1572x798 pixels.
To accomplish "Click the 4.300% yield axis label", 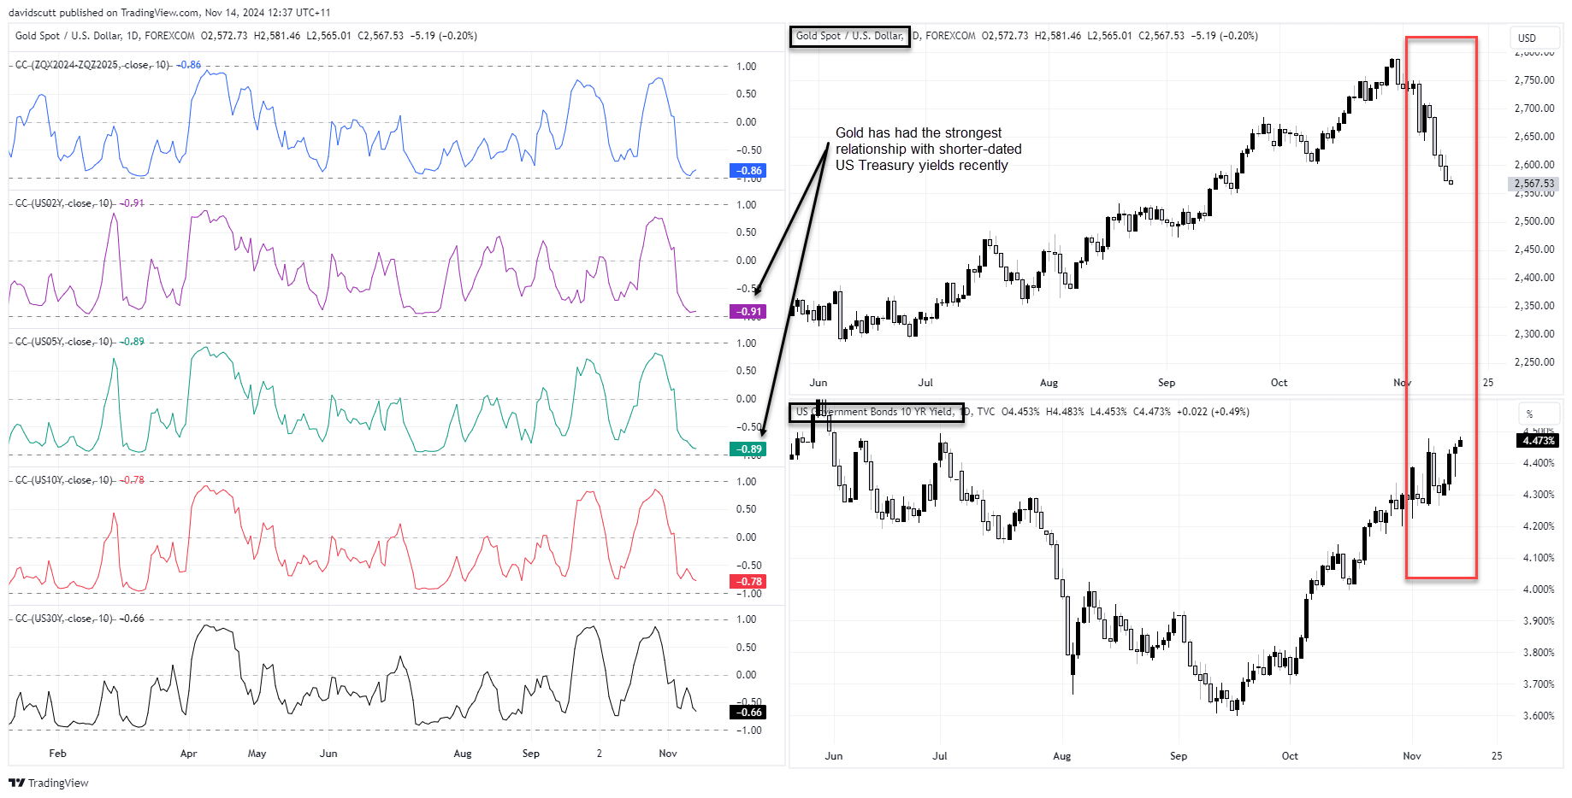I will [x=1539, y=495].
